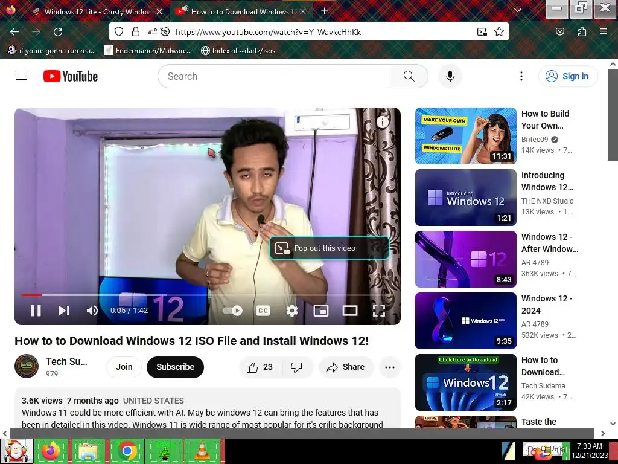
Task: Expand list all tabs chevron
Action: point(518,11)
